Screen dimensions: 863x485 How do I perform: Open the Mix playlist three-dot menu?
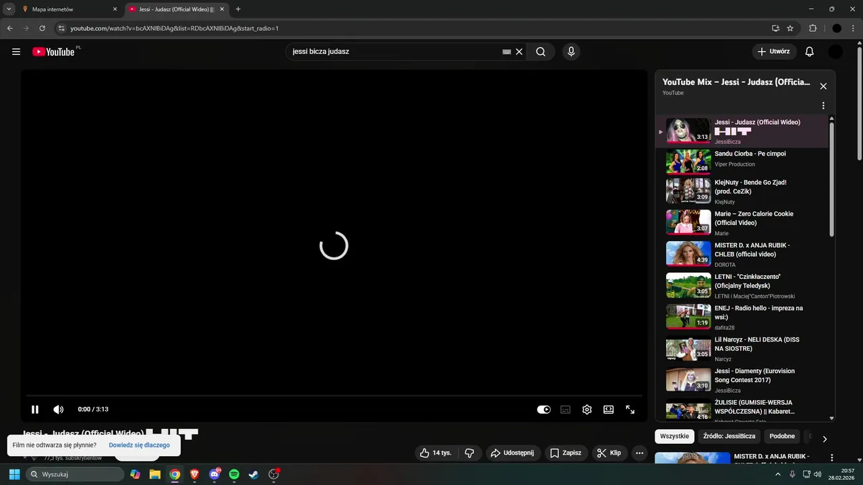coord(823,106)
